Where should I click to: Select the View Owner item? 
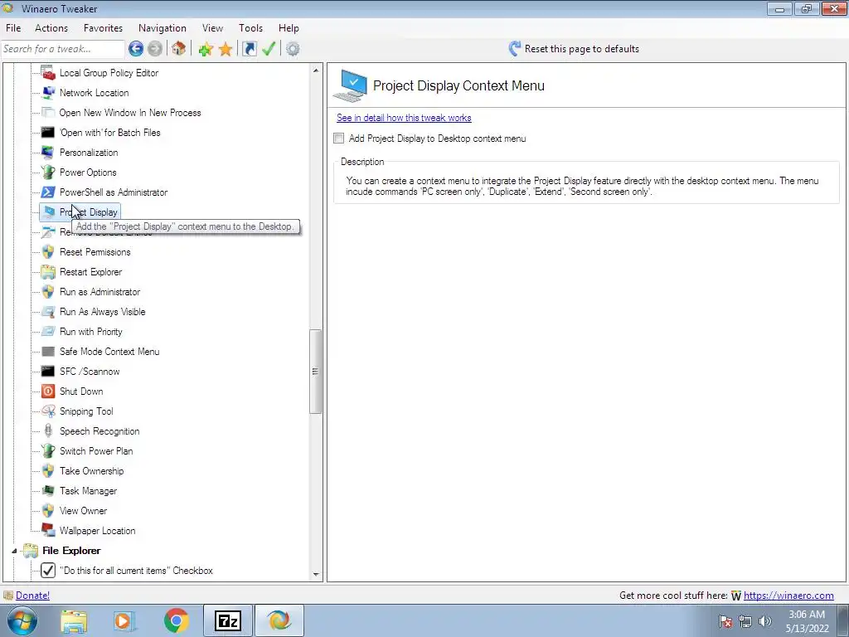[83, 511]
